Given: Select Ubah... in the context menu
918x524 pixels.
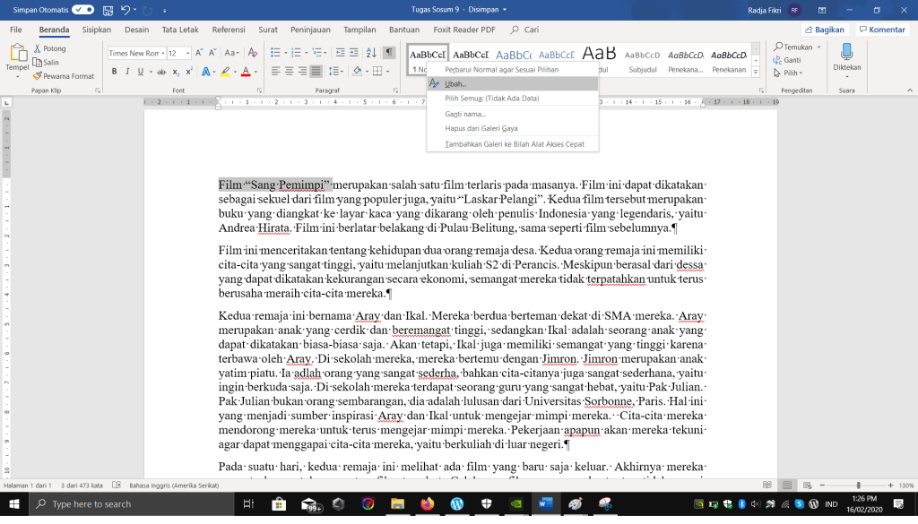Looking at the screenshot, I should coord(455,83).
